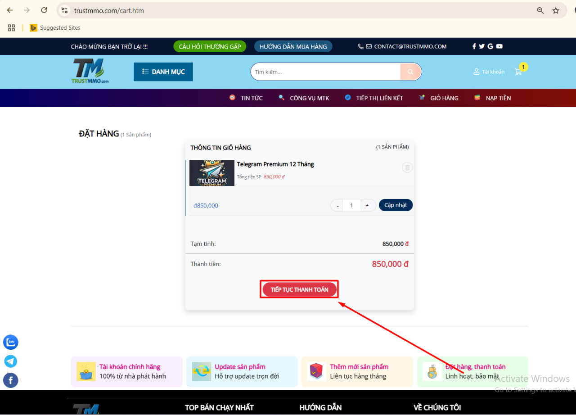
Task: Open the Facebook icon in top bar
Action: 474,46
